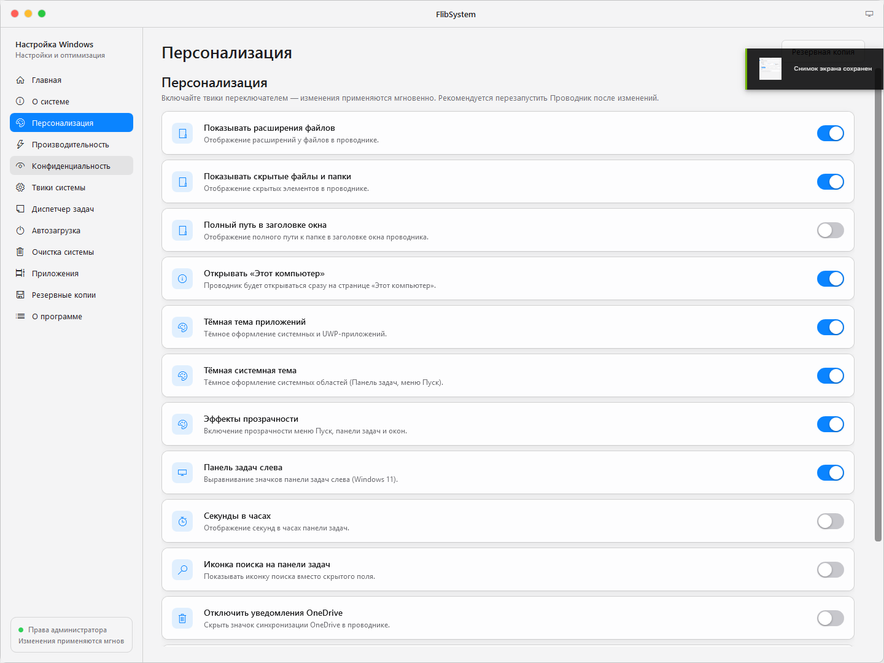
Task: Toggle the Открывать «Этот компьютер» switch
Action: tap(831, 279)
